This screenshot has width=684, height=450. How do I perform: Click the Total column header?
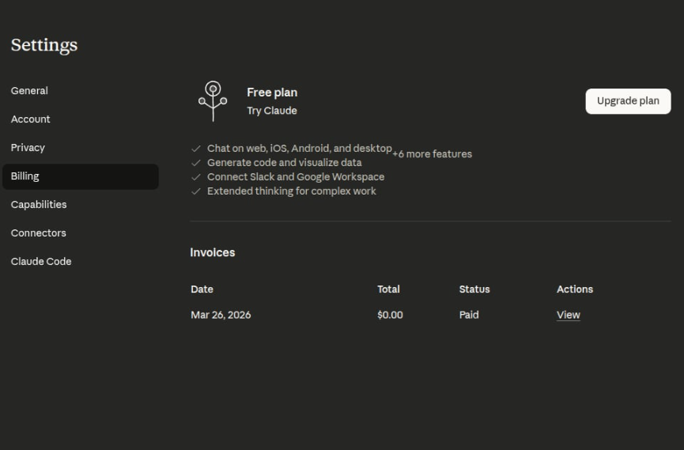[x=388, y=289]
